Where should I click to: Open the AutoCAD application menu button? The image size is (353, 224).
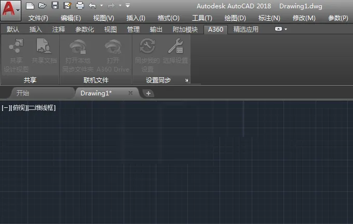(x=11, y=10)
